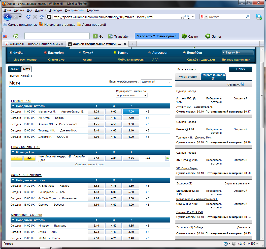266x249 pixels.
Task: Open the Live расписание link
Action: click(25, 60)
